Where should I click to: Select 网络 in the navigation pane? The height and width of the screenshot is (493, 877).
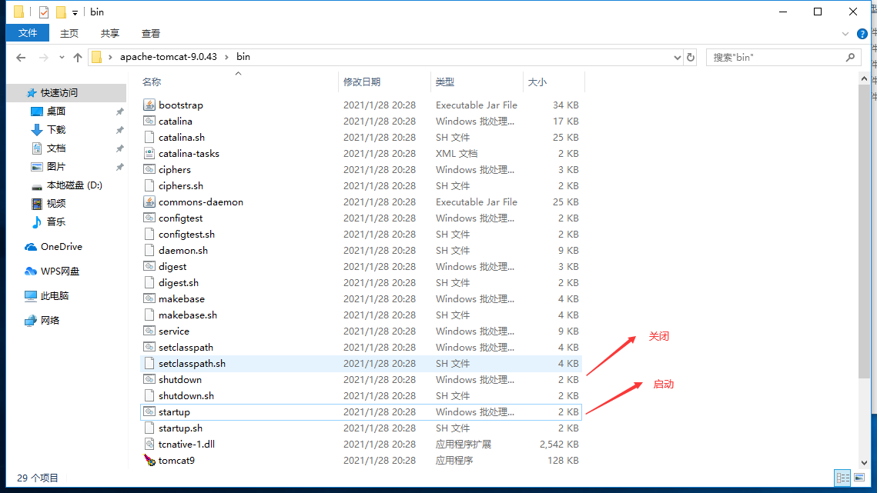pos(50,320)
